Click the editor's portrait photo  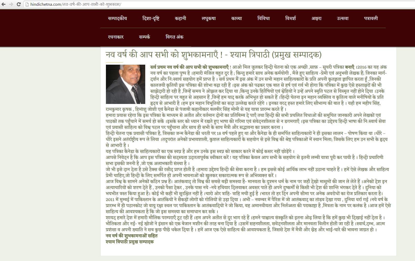[x=126, y=84]
